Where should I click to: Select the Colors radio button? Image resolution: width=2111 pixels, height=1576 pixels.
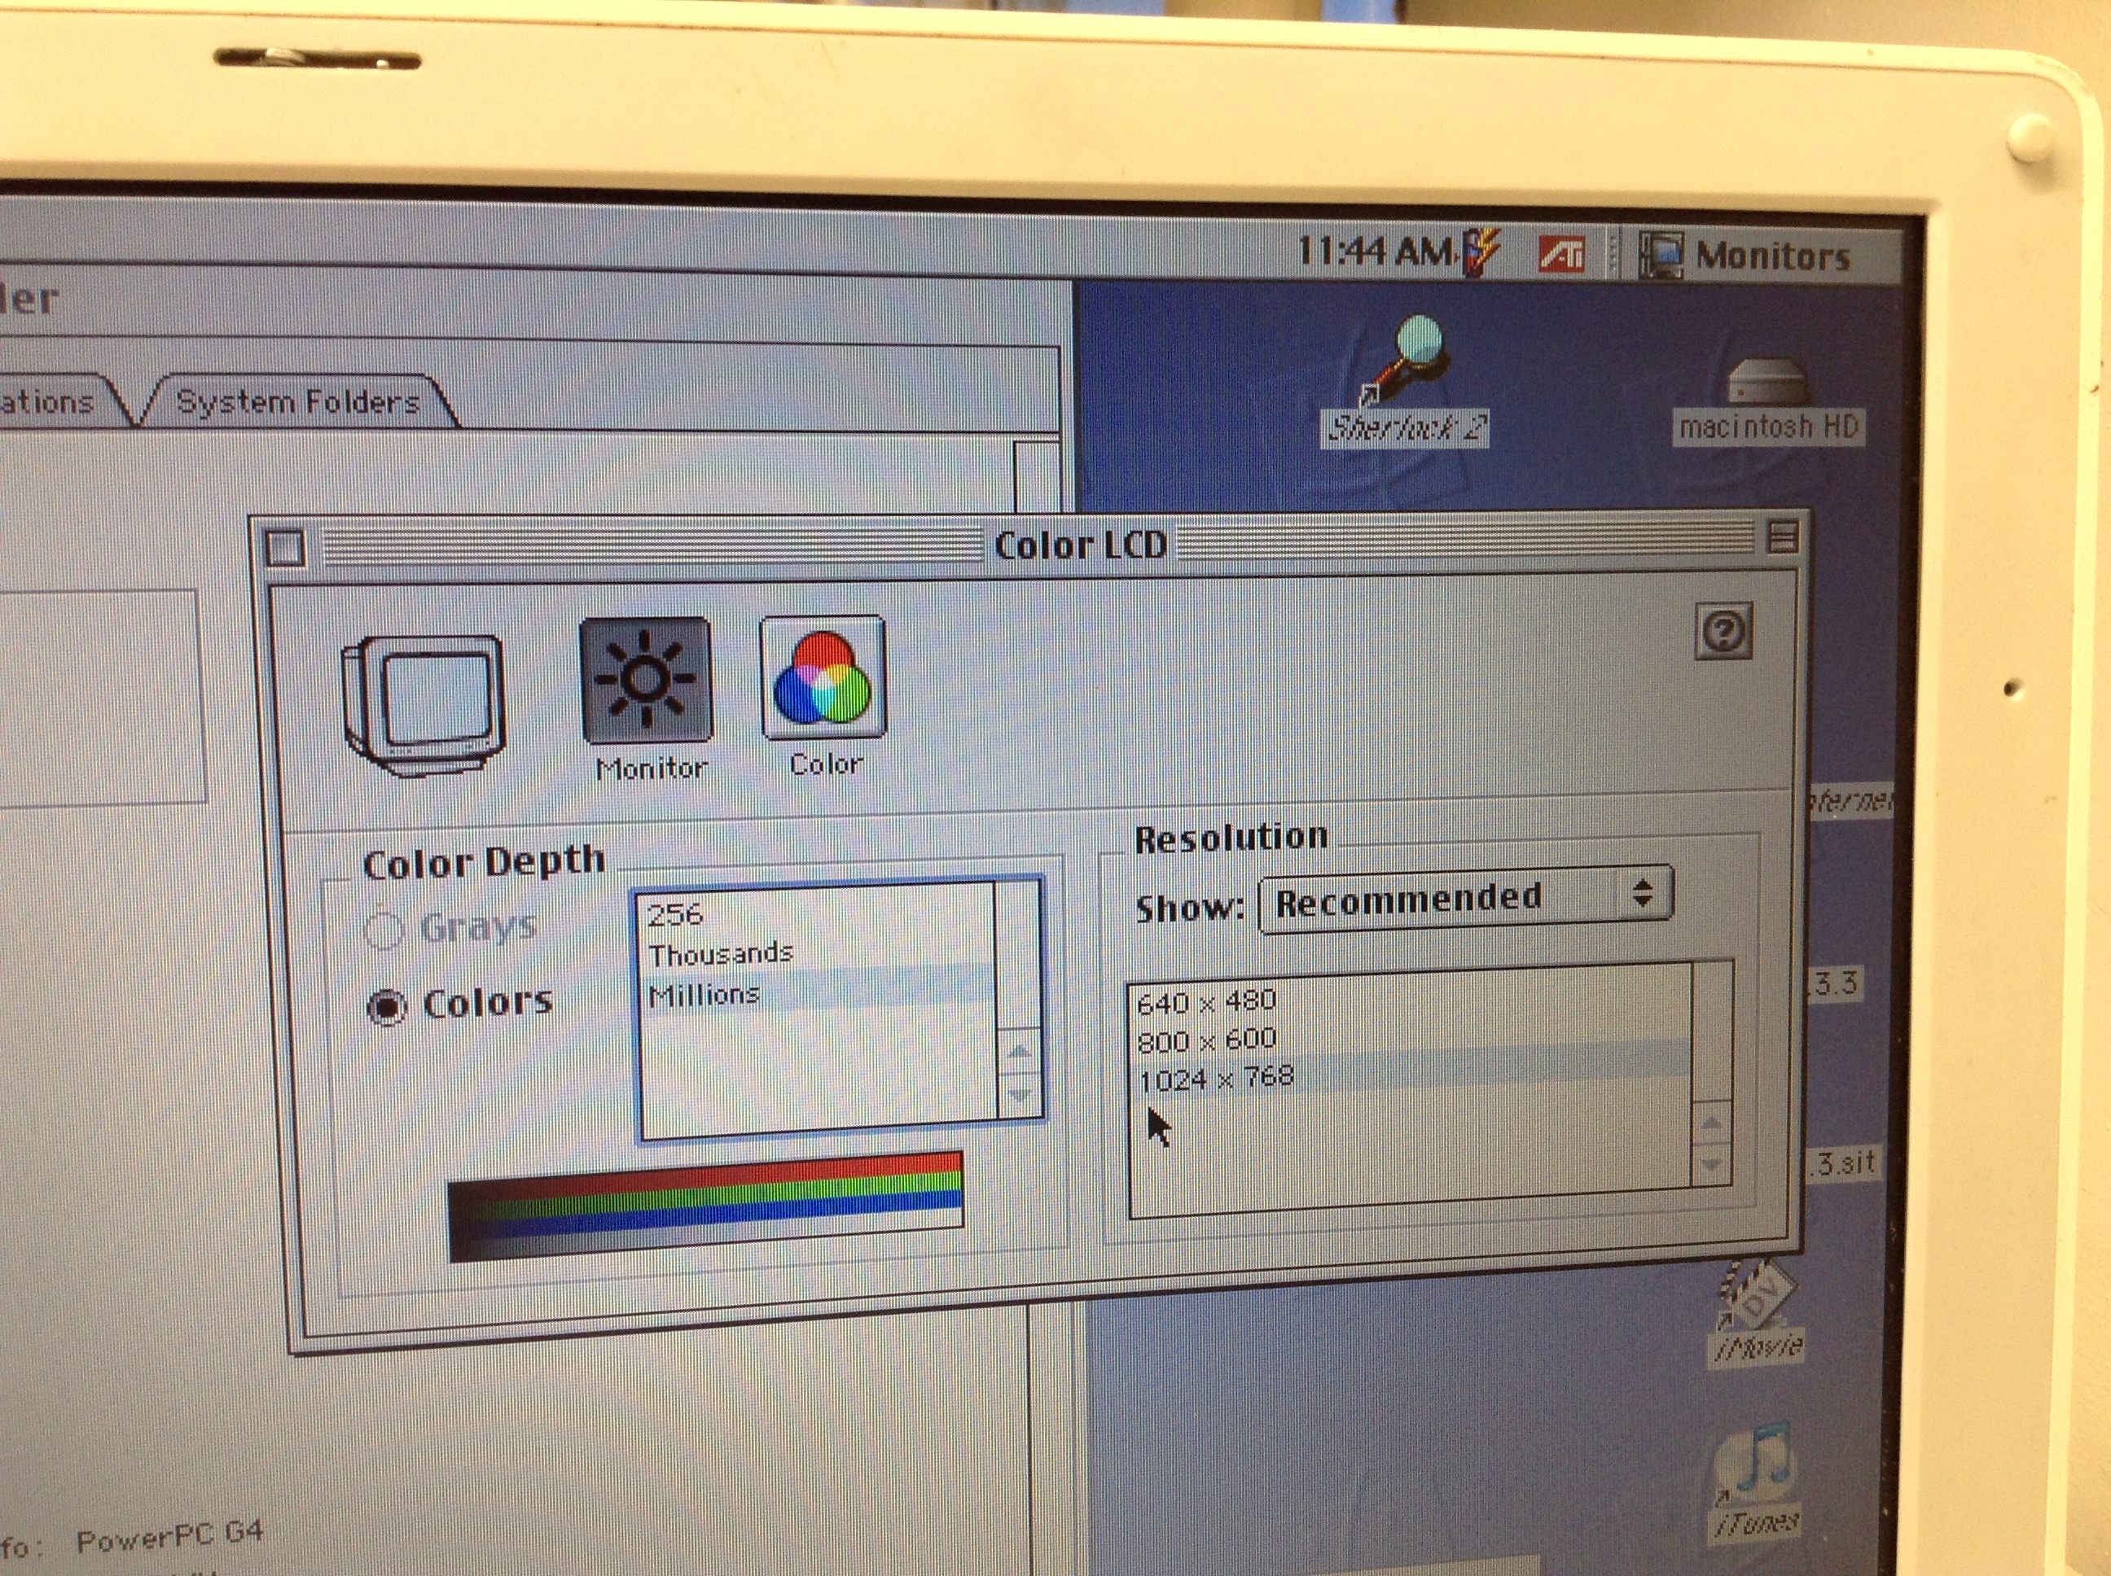pyautogui.click(x=387, y=1006)
